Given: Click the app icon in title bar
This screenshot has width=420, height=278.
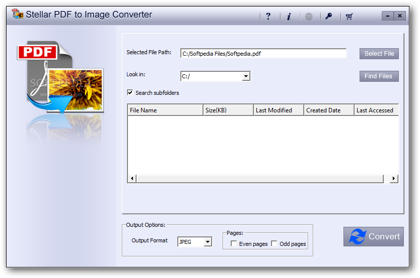Looking at the screenshot, I should [18, 14].
